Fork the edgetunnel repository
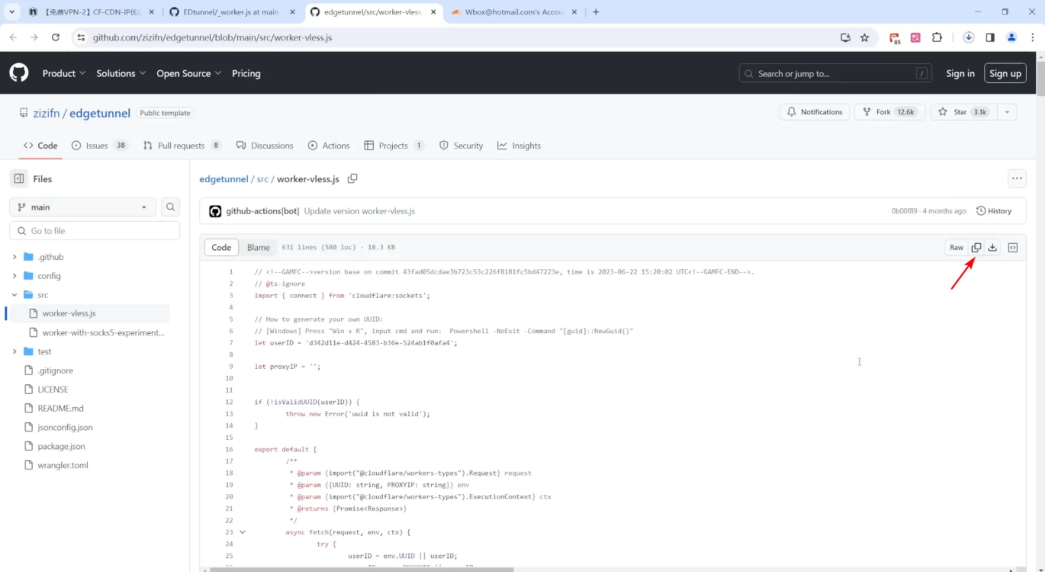The width and height of the screenshot is (1045, 572). pos(890,112)
